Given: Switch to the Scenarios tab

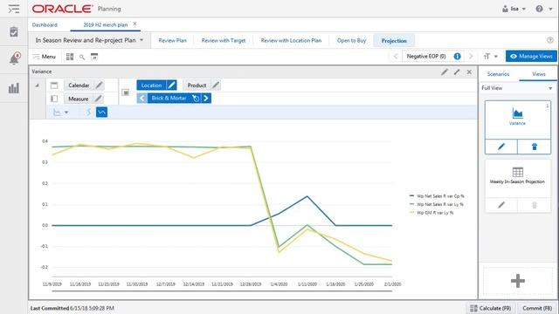Looking at the screenshot, I should click(x=498, y=74).
